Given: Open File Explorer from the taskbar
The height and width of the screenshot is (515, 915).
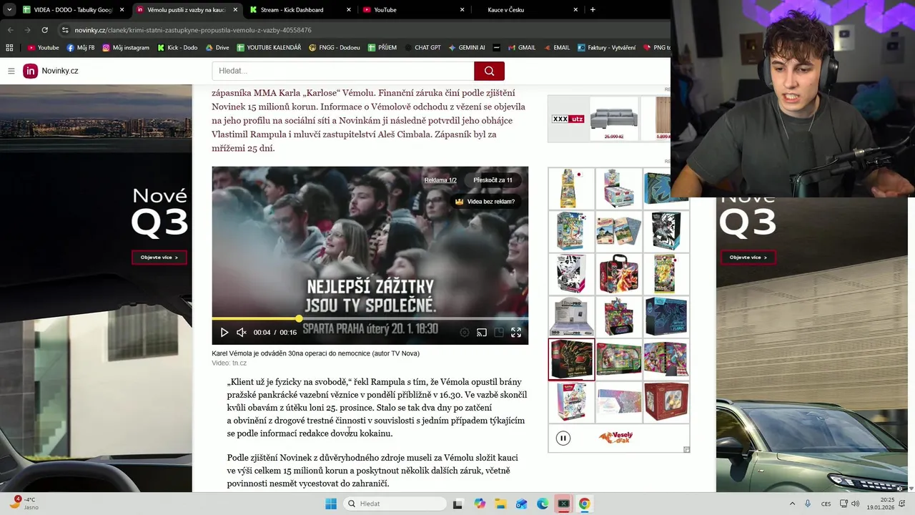Looking at the screenshot, I should [x=500, y=504].
